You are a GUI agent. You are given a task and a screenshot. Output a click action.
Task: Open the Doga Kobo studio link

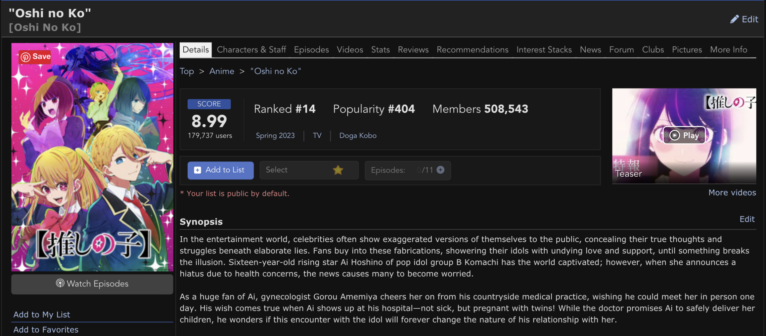[x=358, y=136]
